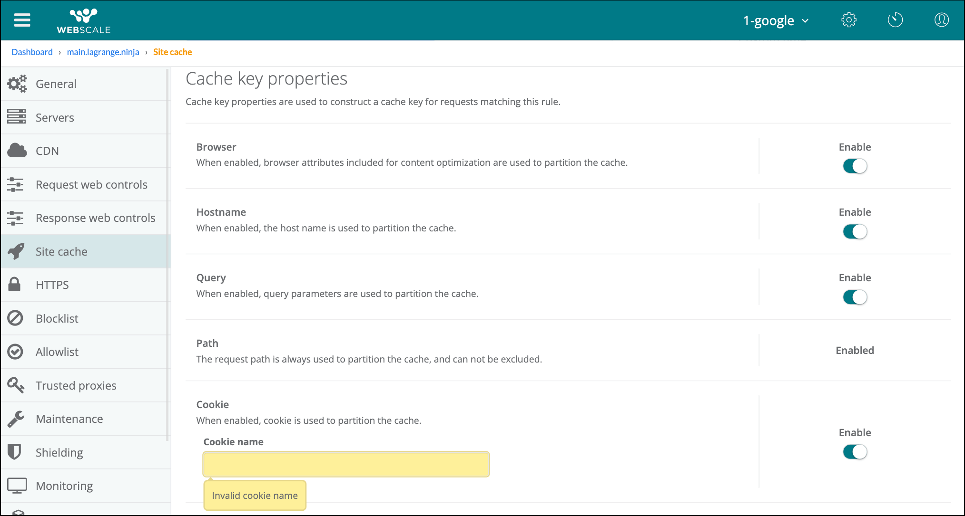The image size is (965, 516).
Task: Open the HTTPS padlock icon
Action: pos(15,284)
